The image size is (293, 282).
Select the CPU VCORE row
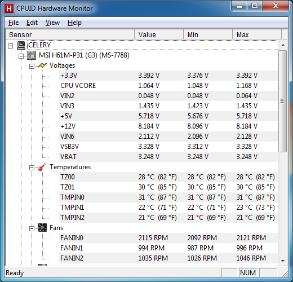tap(168, 86)
